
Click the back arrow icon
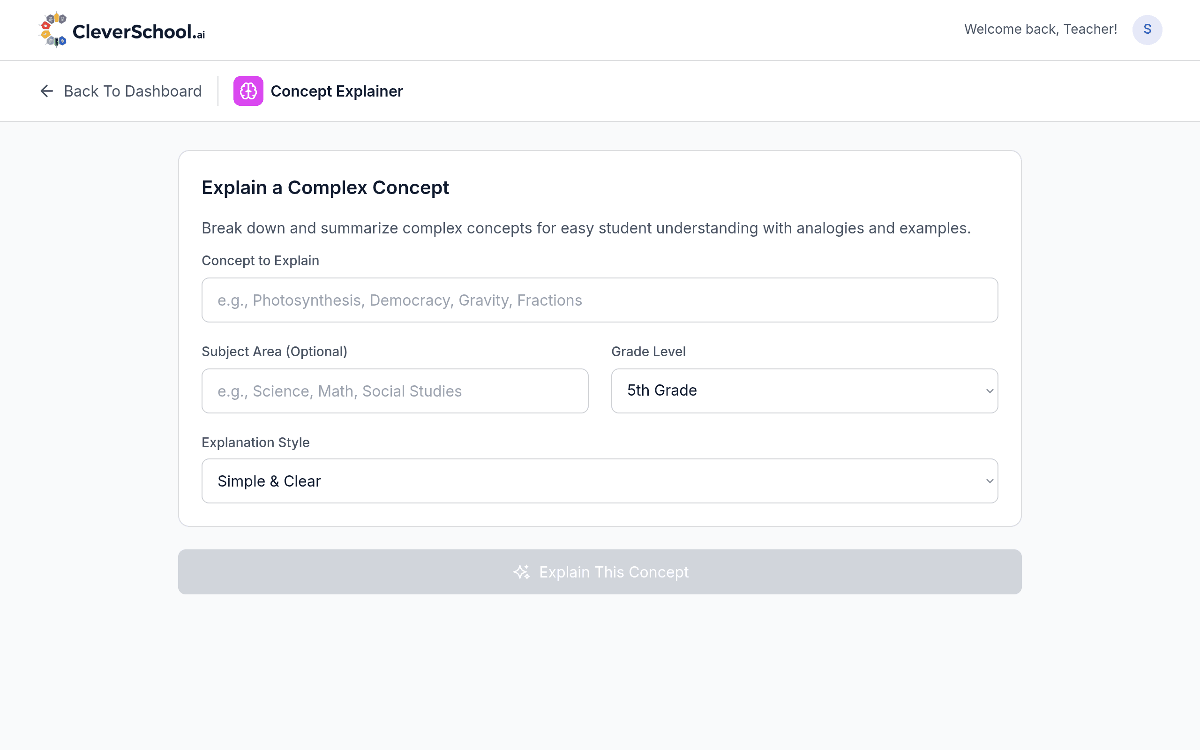46,91
